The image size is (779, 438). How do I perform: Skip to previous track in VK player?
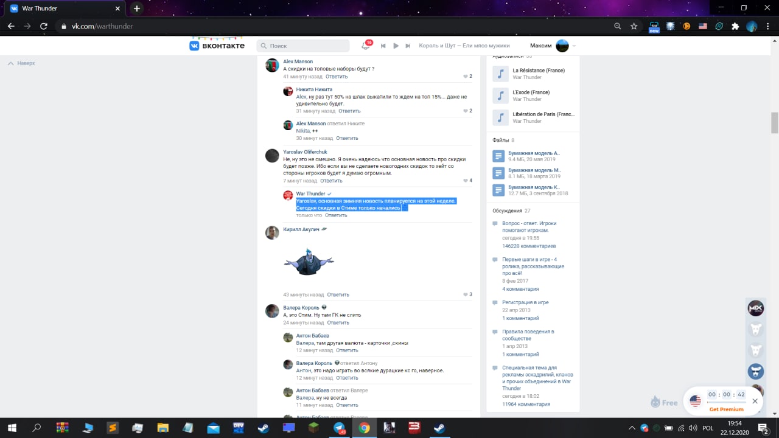[x=383, y=46]
